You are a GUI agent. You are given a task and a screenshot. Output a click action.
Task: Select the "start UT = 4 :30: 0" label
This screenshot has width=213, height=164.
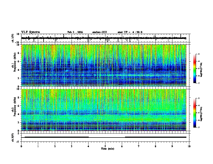pyautogui.click(x=130, y=32)
